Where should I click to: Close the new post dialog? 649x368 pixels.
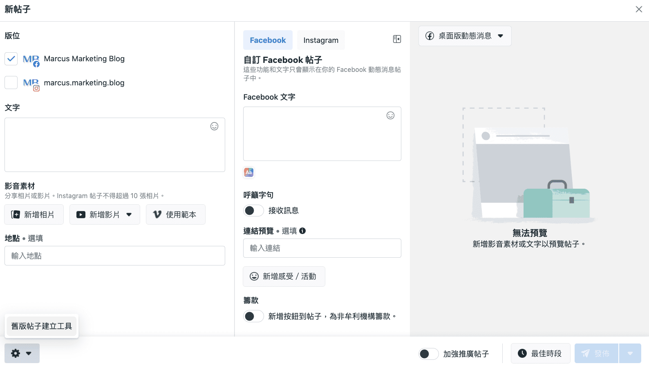coord(639,9)
